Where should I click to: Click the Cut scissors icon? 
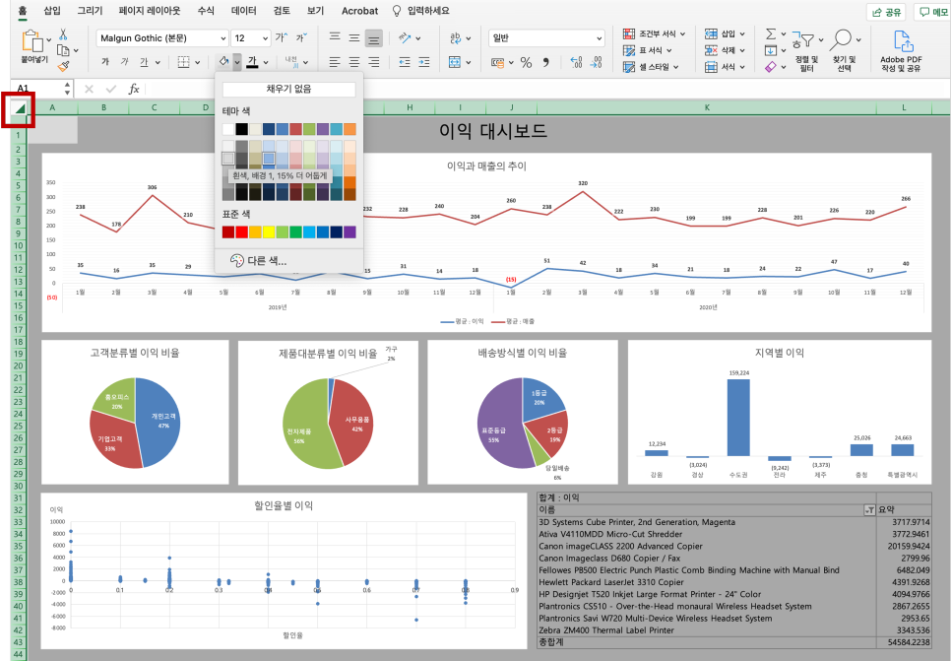tap(63, 34)
